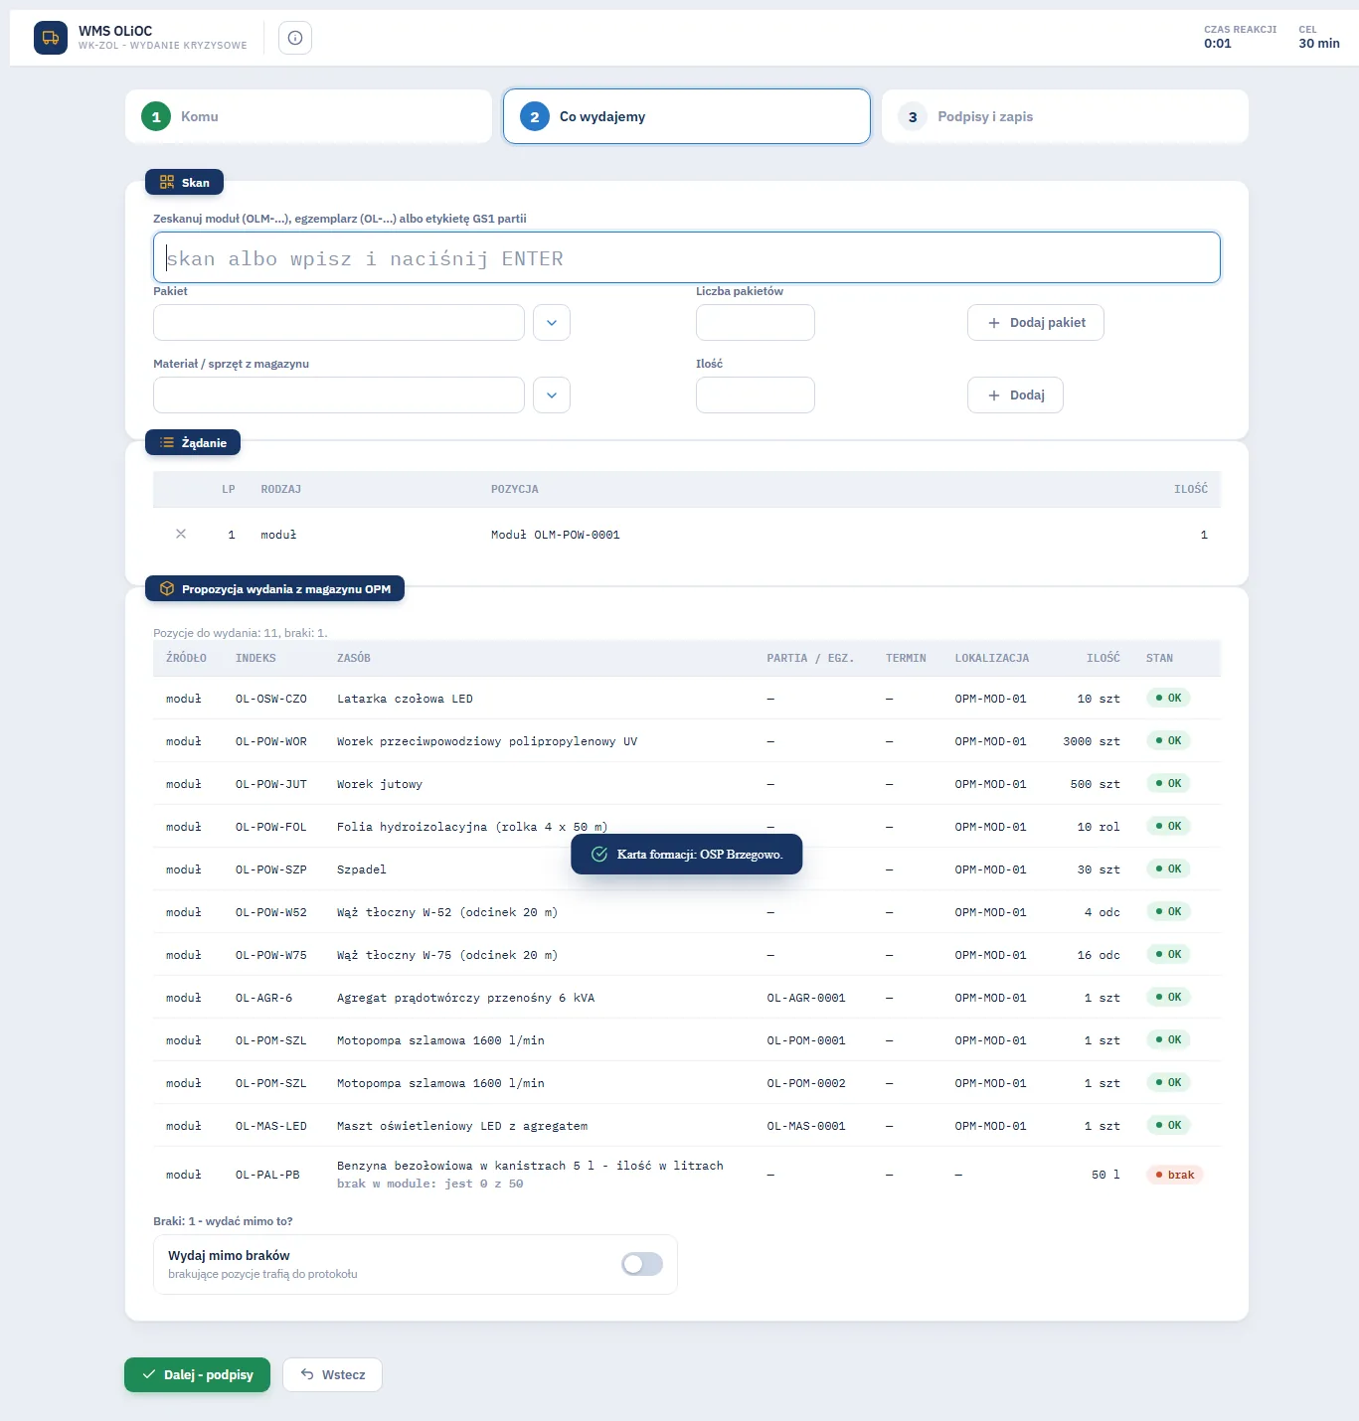
Task: Open step 3 Podpisy i zapis
Action: pos(1065,116)
